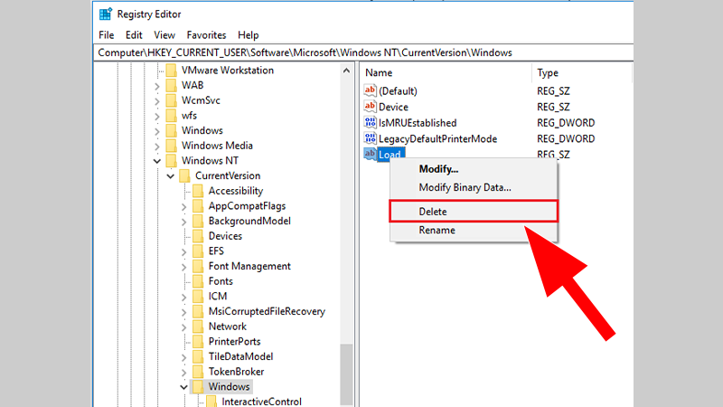Select the ICM folder icon
This screenshot has height=407, width=723.
[198, 297]
